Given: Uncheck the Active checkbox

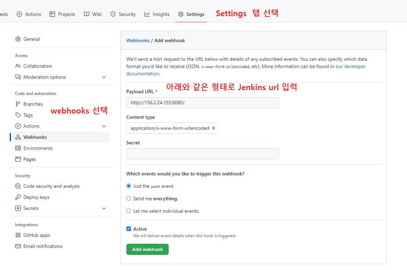Looking at the screenshot, I should coord(129,229).
